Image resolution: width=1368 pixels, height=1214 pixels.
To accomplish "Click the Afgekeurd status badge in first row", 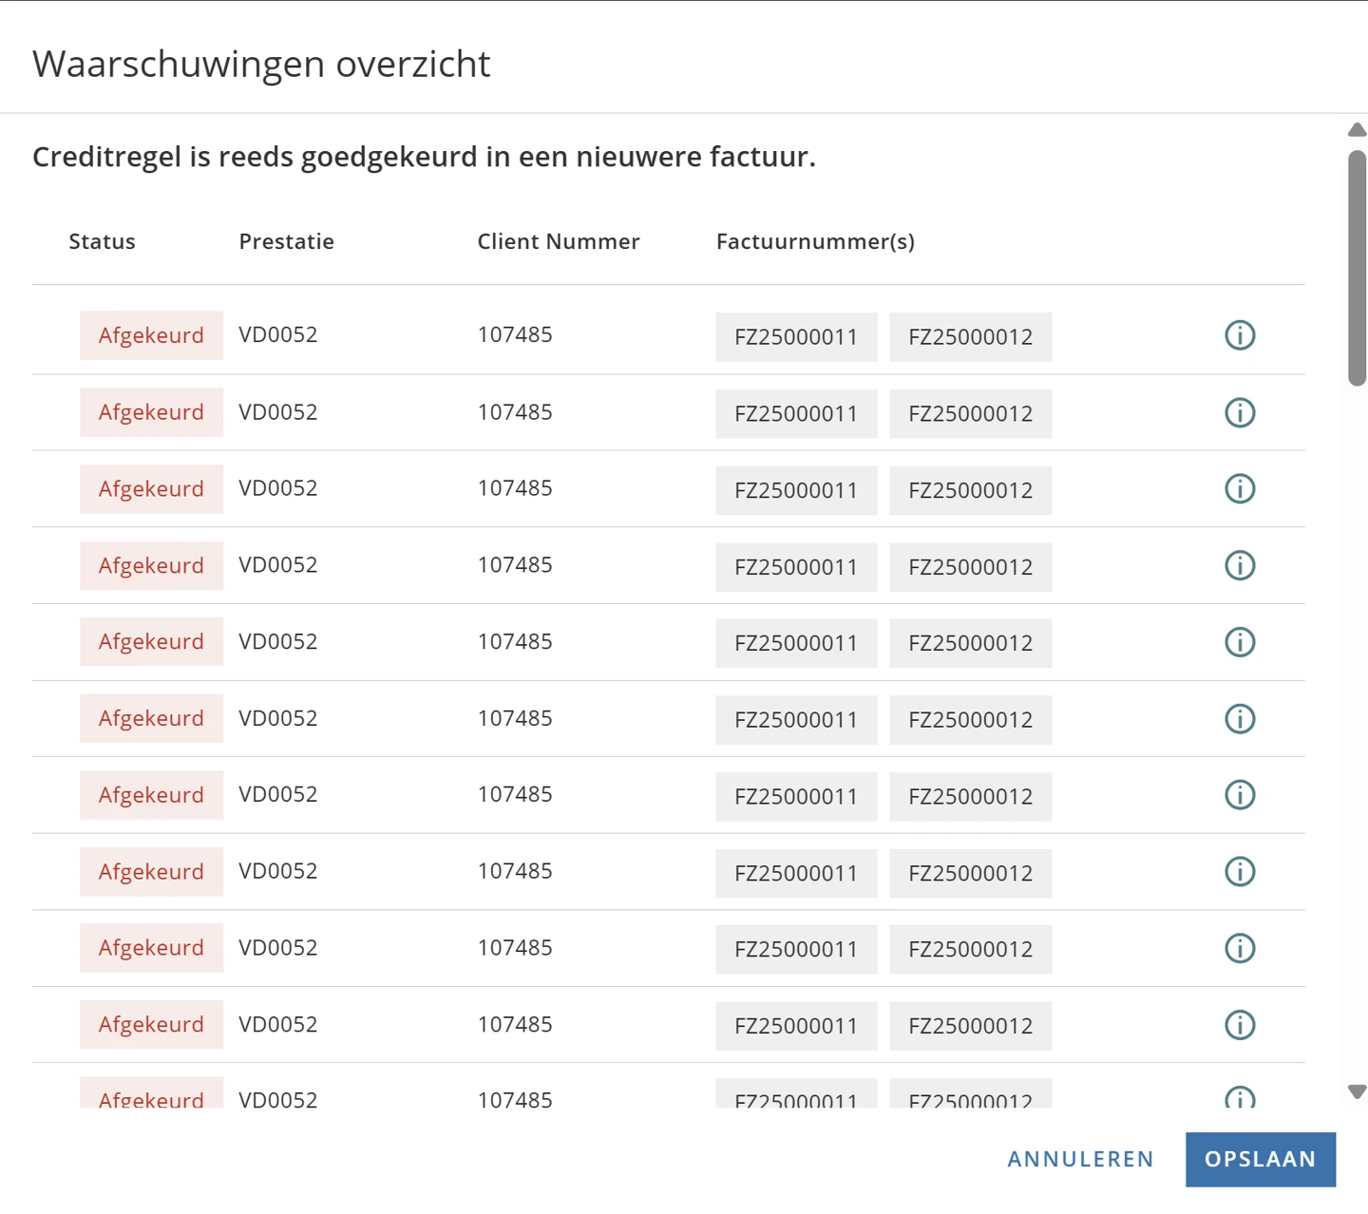I will [x=151, y=335].
